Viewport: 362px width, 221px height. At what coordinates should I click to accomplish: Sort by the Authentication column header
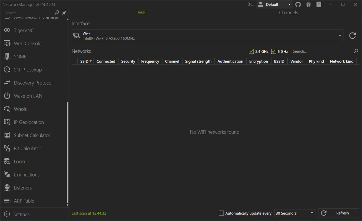(x=230, y=61)
